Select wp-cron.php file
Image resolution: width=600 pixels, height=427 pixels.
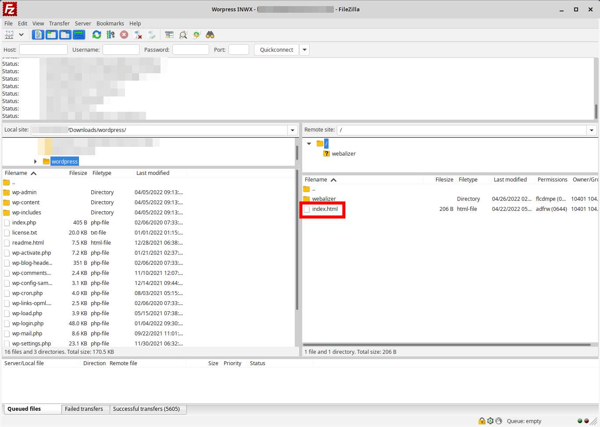click(x=27, y=293)
